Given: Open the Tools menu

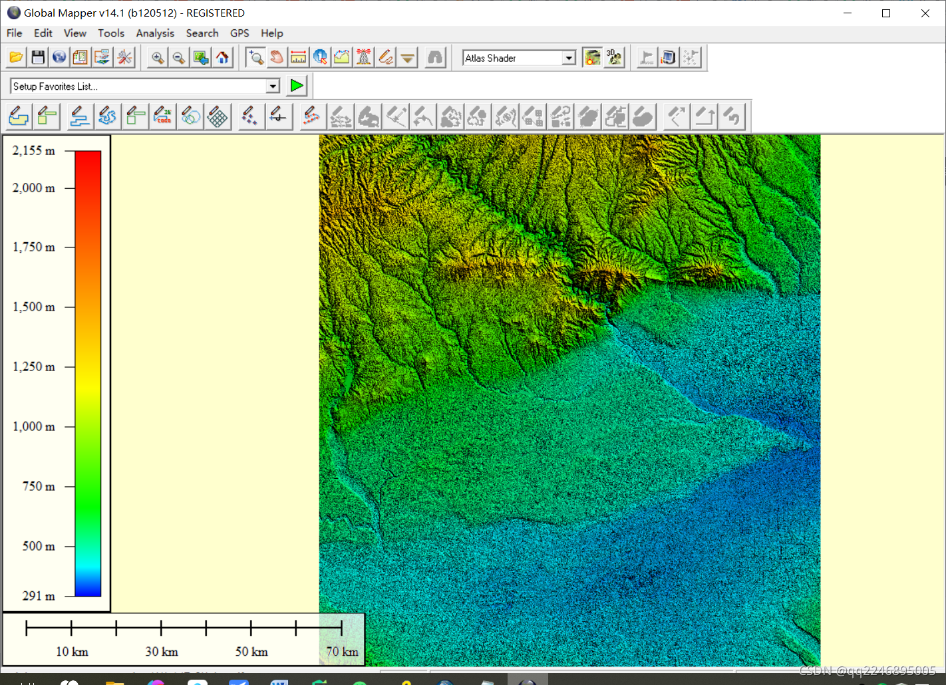Looking at the screenshot, I should coord(111,33).
